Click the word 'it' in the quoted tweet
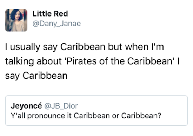 (69, 116)
